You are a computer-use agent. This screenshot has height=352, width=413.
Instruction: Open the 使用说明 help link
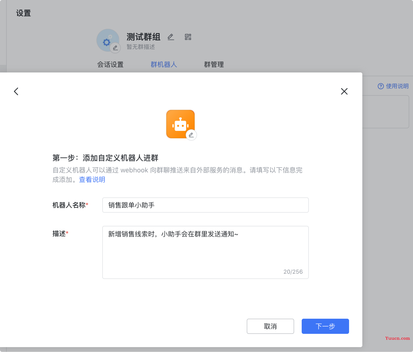pyautogui.click(x=397, y=86)
